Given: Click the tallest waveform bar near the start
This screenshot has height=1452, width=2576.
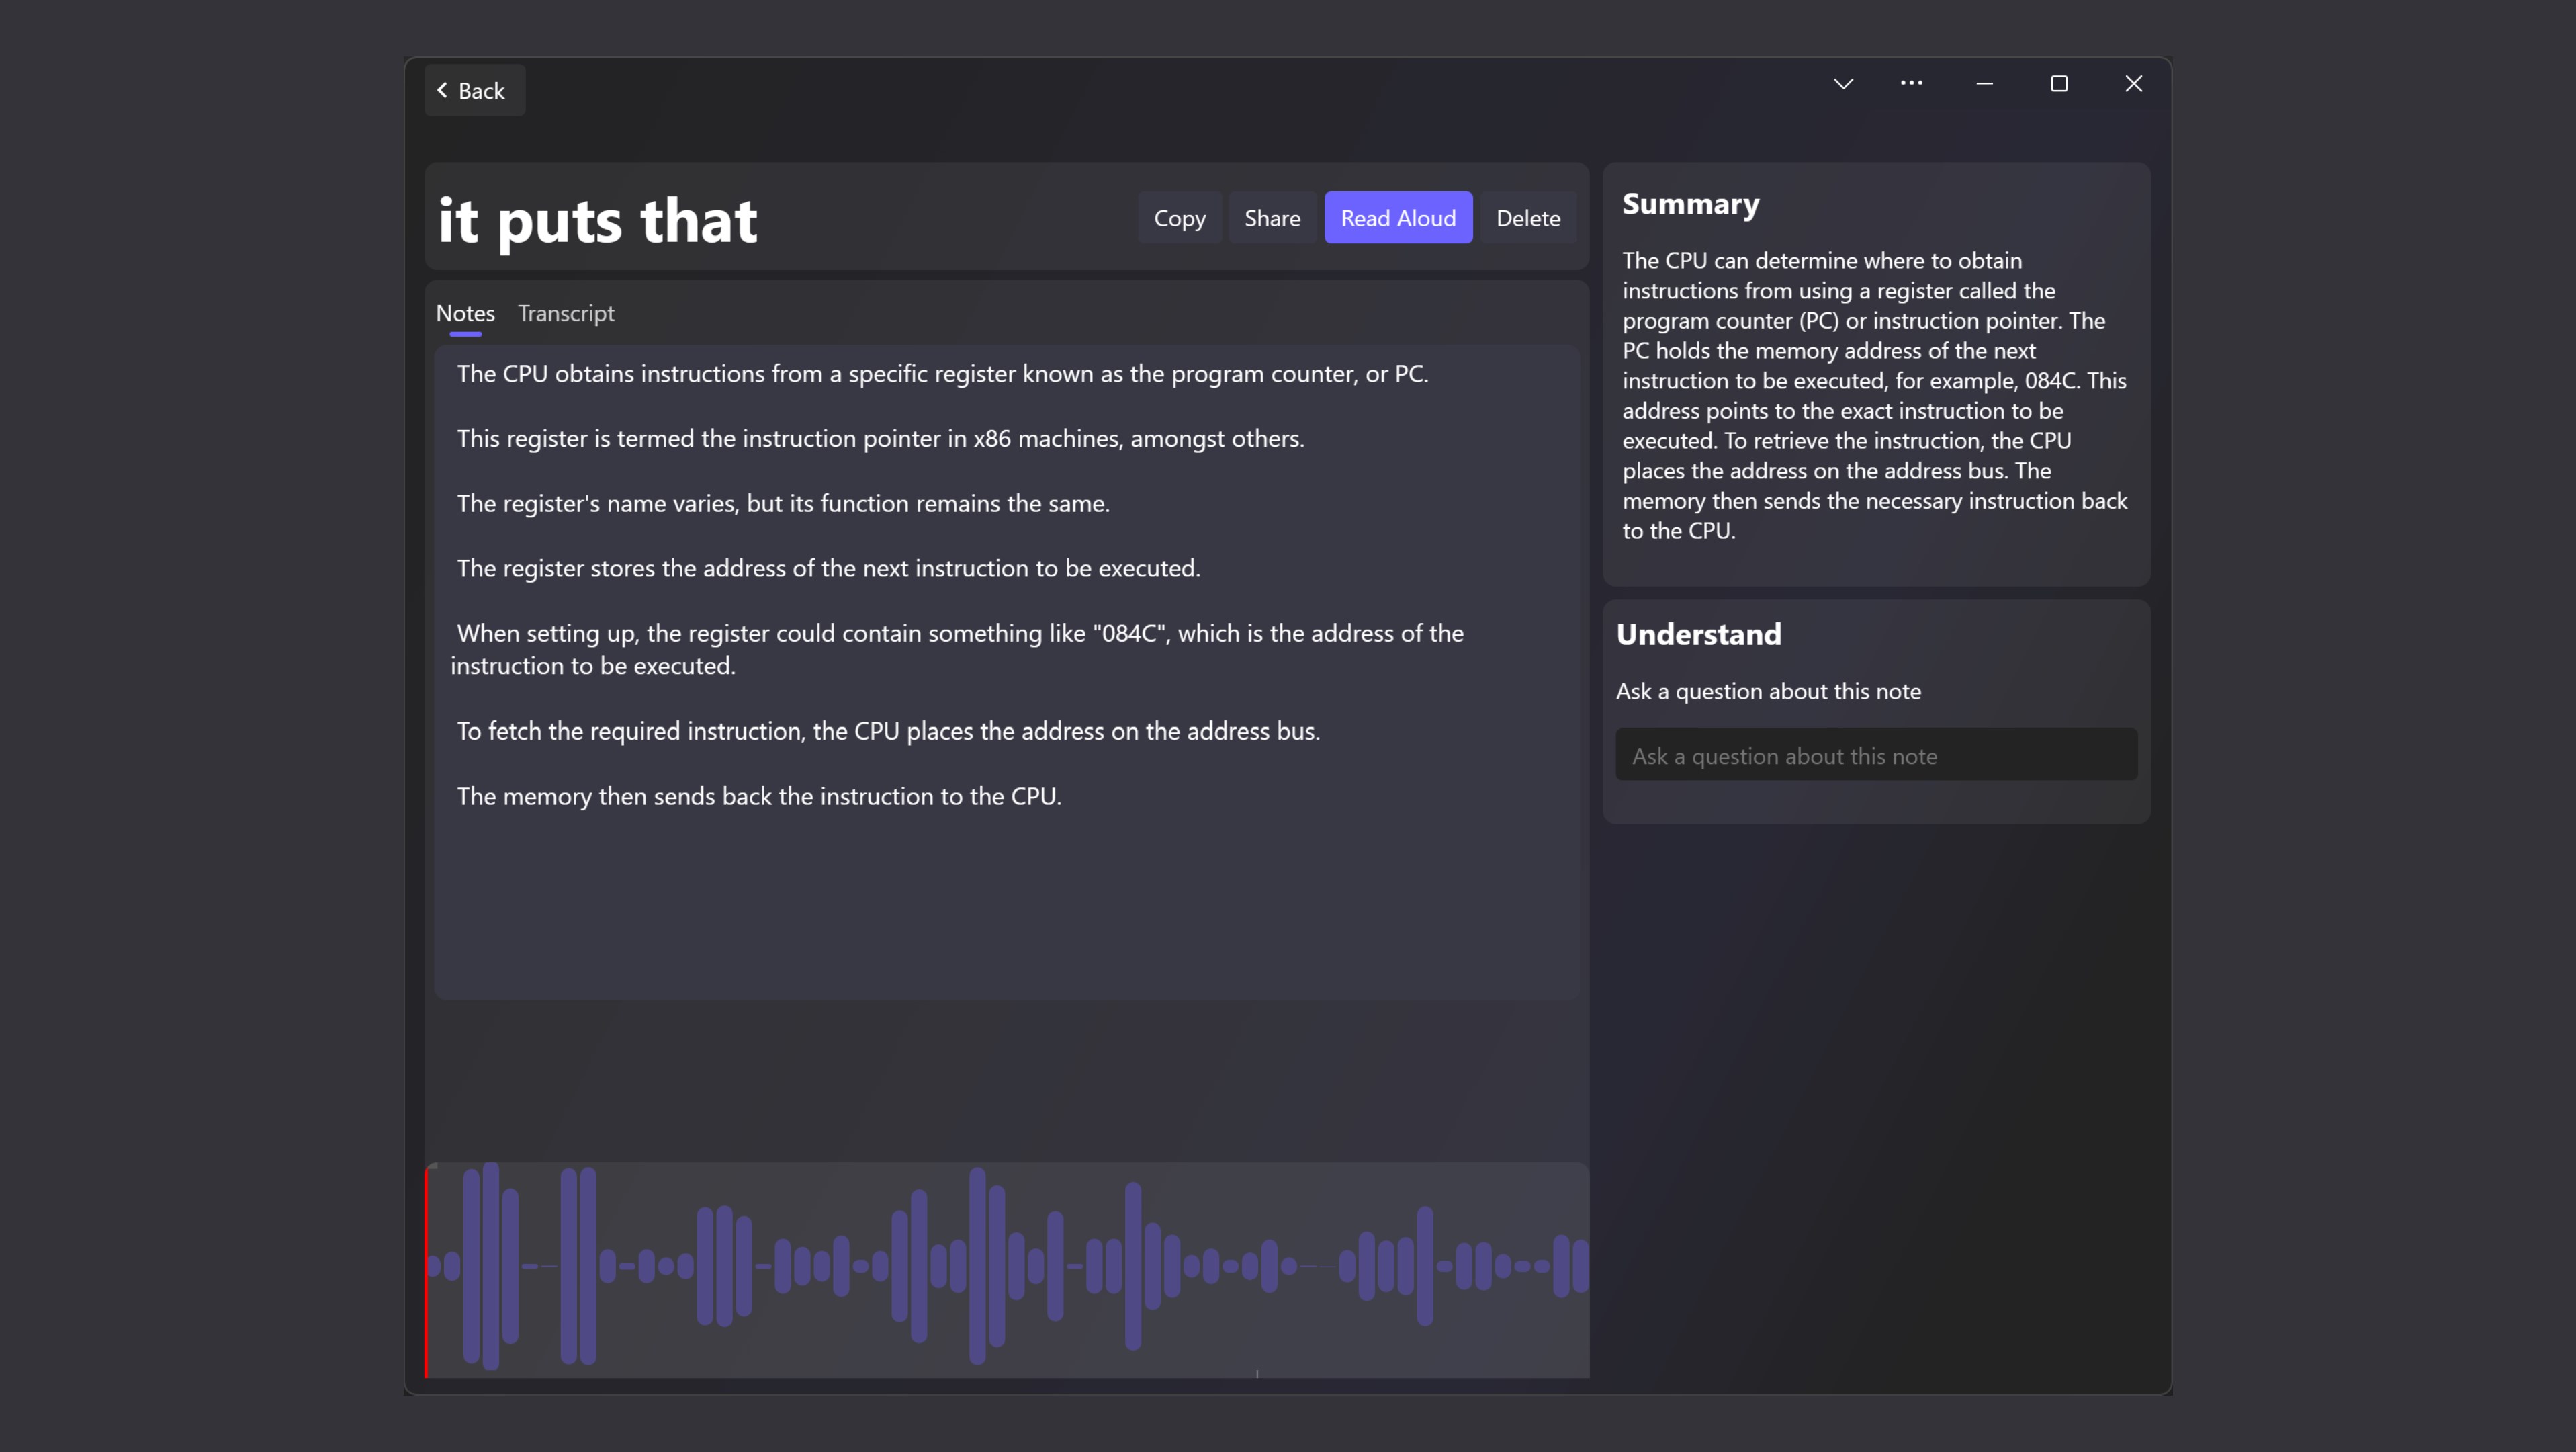Looking at the screenshot, I should click(490, 1266).
